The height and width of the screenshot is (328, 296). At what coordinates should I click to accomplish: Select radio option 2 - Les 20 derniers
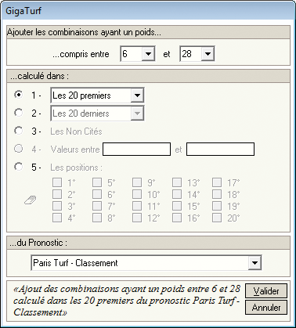tap(19, 113)
